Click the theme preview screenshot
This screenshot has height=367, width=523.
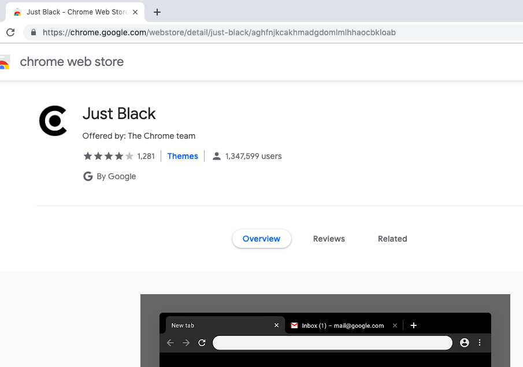(x=325, y=335)
